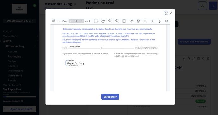Screen dimensions: 218x115
Task: Zoom in on the document
Action: (x=117, y=21)
